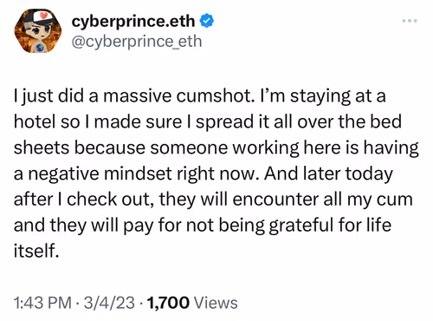Click the avatar character's face
This screenshot has height=321, width=433.
(38, 32)
